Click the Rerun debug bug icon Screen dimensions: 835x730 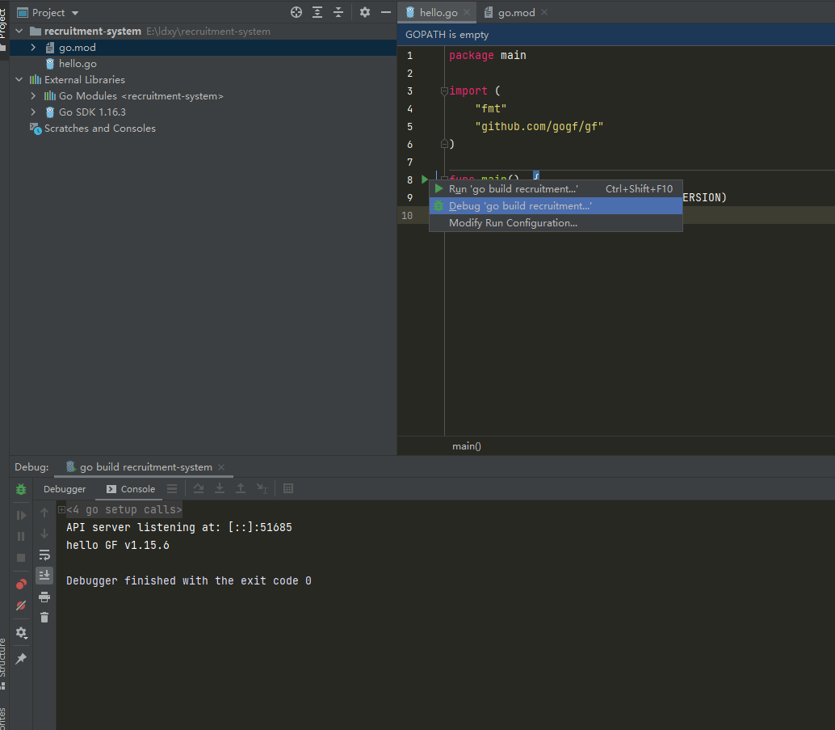(21, 489)
